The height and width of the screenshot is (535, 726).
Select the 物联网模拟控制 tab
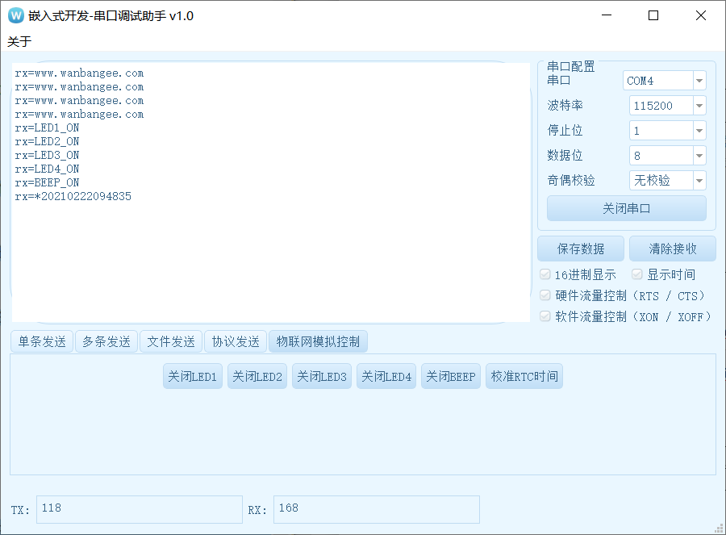click(x=318, y=342)
